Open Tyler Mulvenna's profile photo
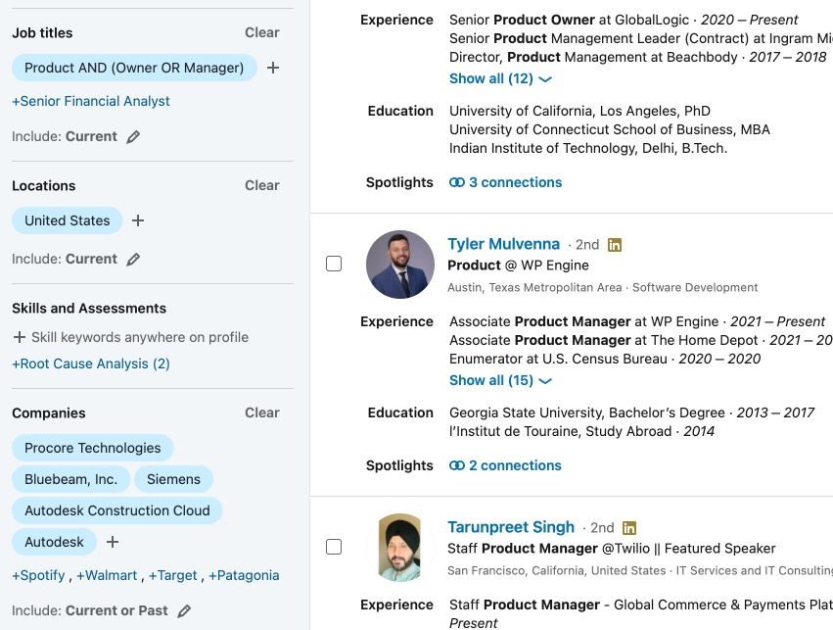Viewport: 833px width, 630px height. coord(400,265)
